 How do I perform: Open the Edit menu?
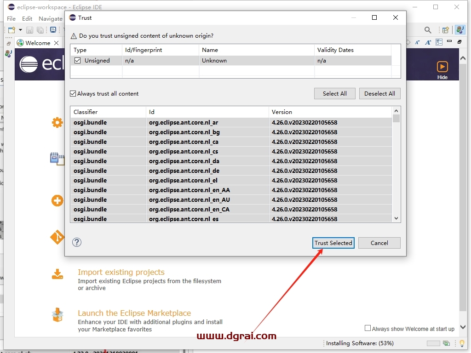click(27, 18)
